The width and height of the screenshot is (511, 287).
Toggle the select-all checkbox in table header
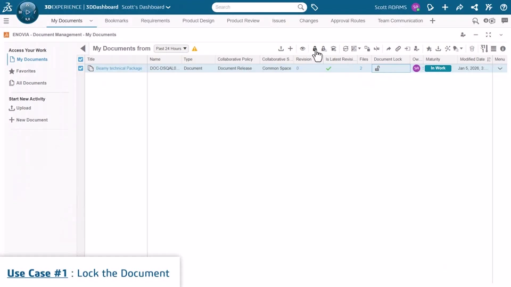(x=80, y=59)
